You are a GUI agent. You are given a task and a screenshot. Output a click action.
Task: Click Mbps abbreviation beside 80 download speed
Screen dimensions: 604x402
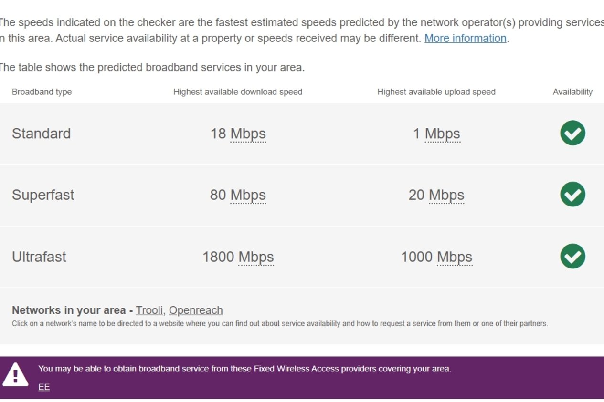(248, 196)
